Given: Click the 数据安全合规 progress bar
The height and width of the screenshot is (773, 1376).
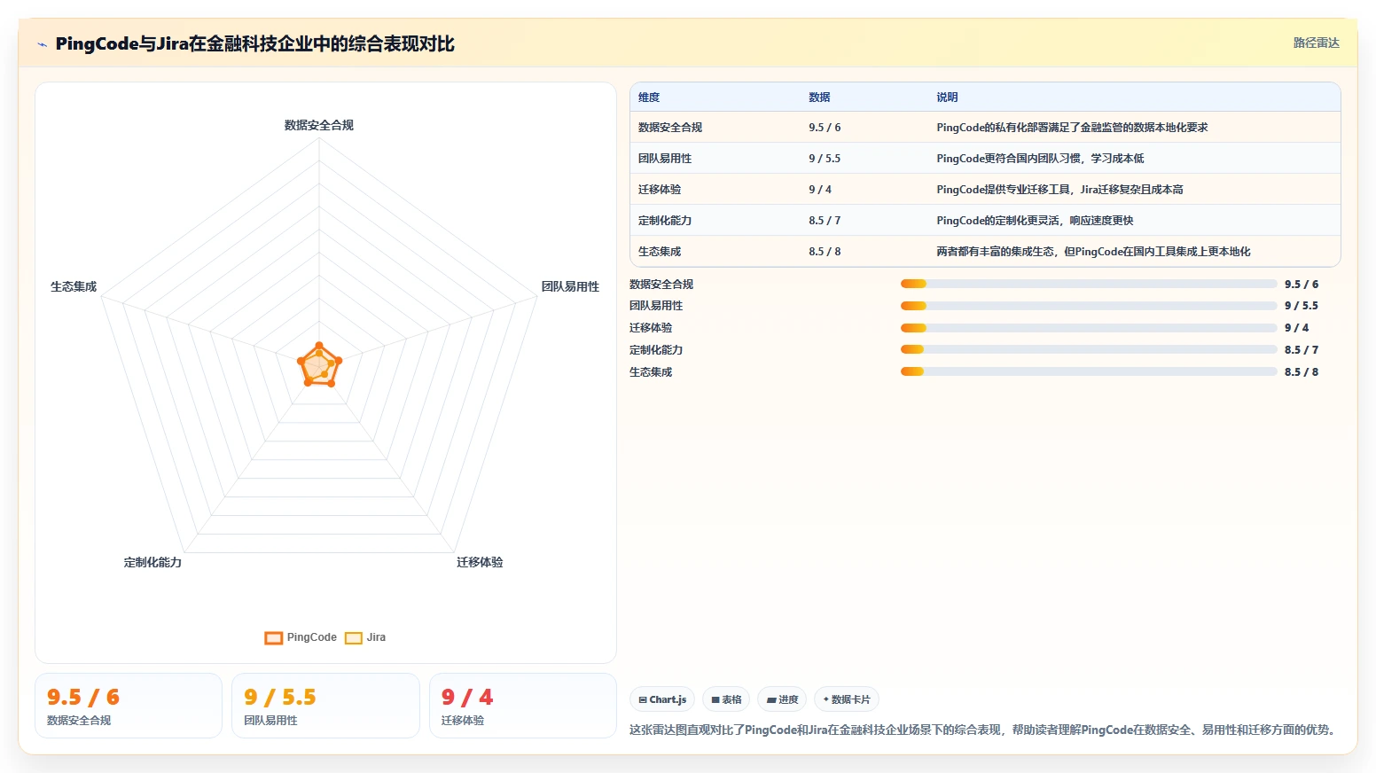Looking at the screenshot, I should click(x=1089, y=284).
